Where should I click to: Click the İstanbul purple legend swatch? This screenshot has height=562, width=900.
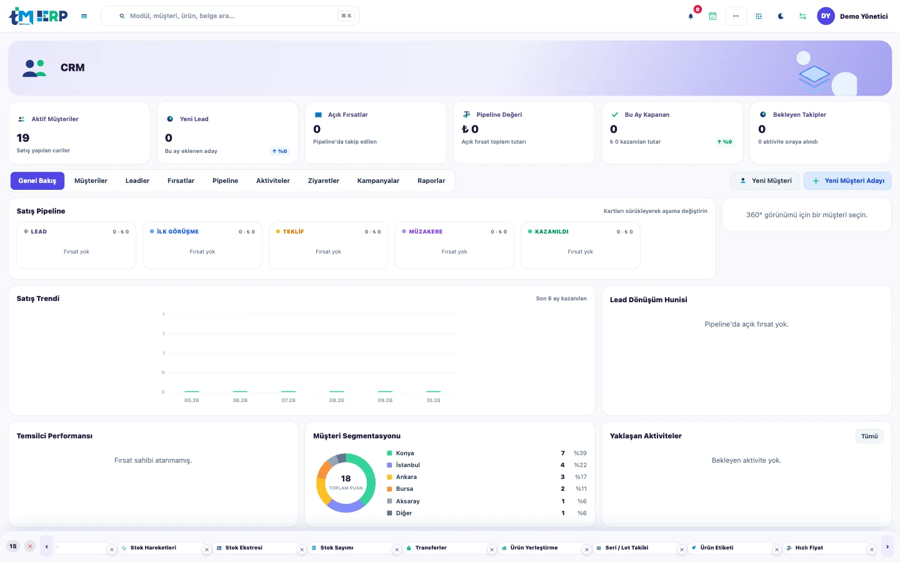pos(389,465)
